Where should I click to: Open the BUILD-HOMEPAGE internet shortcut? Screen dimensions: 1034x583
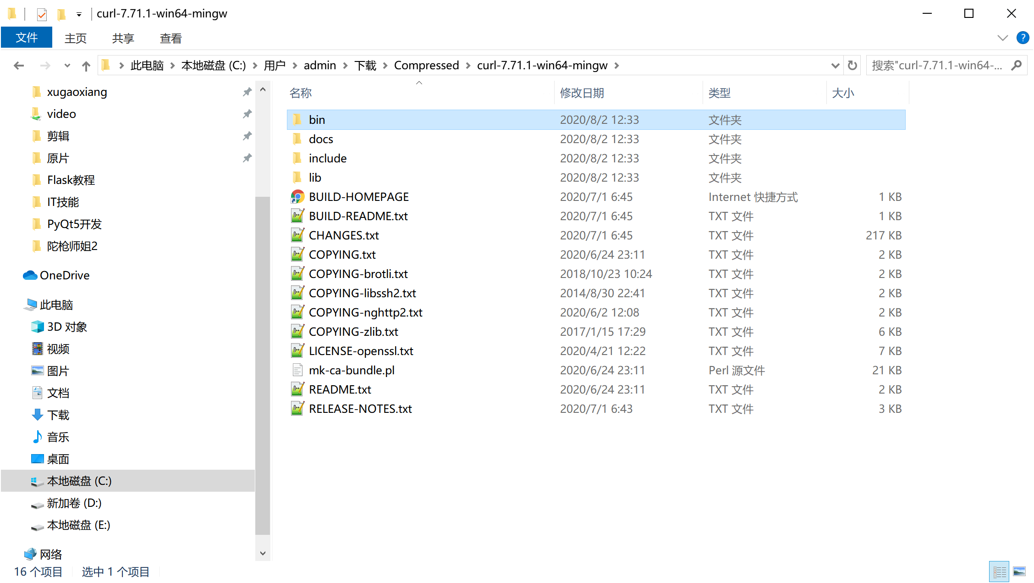coord(358,196)
